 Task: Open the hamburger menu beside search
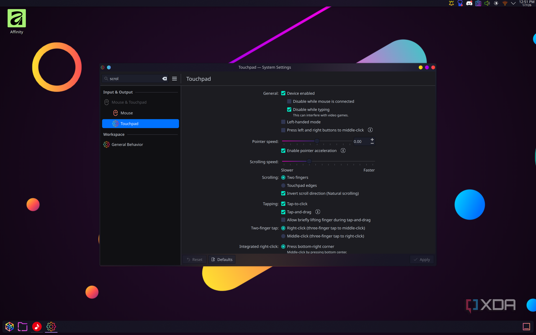(174, 79)
